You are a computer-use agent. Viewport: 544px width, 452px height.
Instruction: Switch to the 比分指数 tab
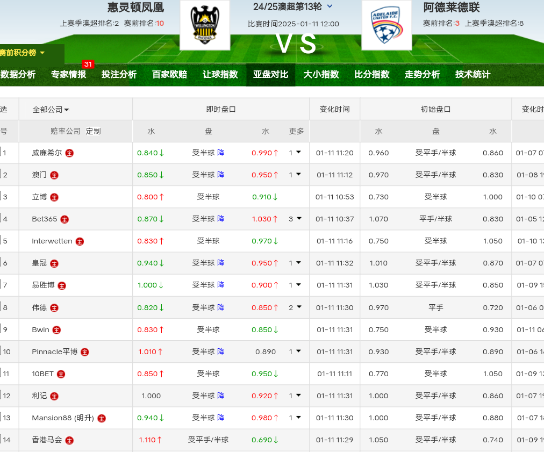click(372, 75)
